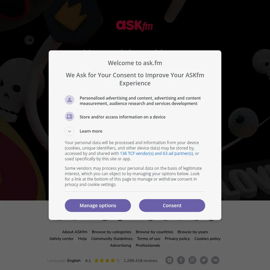Image resolution: width=270 pixels, height=270 pixels.
Task: Go to About ASKfm
Action: (x=75, y=232)
